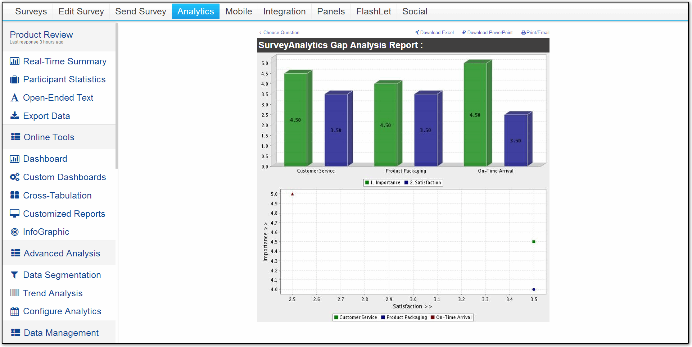The width and height of the screenshot is (692, 347).
Task: Click the Download Excel link
Action: (x=437, y=32)
